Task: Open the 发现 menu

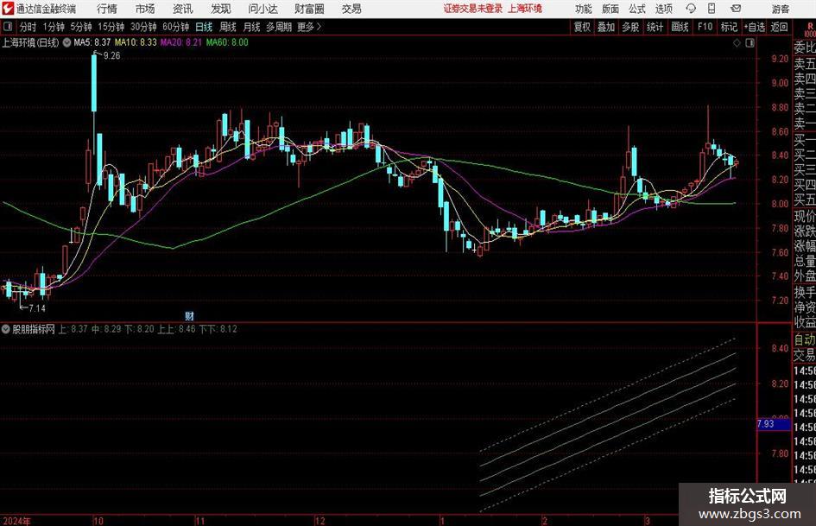Action: (221, 9)
